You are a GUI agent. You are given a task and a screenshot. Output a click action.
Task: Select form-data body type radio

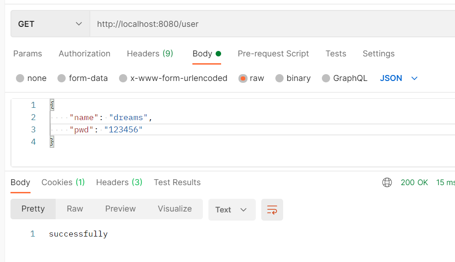[62, 78]
